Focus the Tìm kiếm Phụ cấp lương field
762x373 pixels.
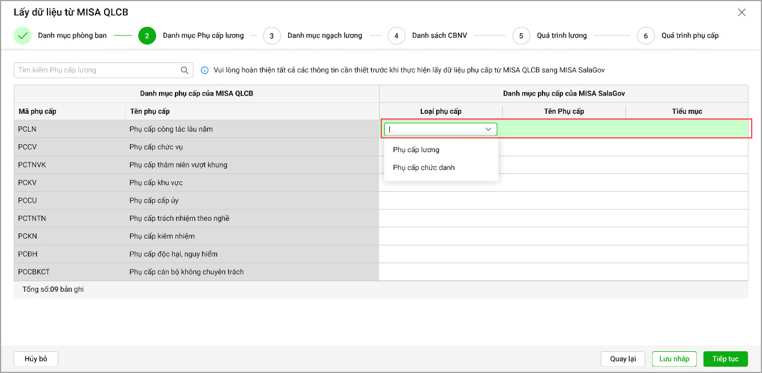coord(97,70)
